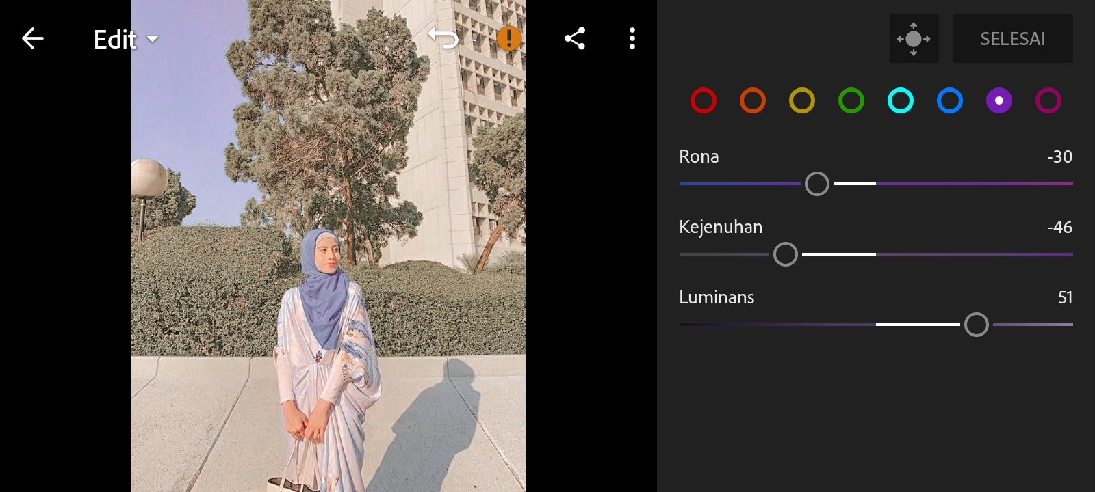Choose the green color channel
The image size is (1095, 492).
click(851, 100)
